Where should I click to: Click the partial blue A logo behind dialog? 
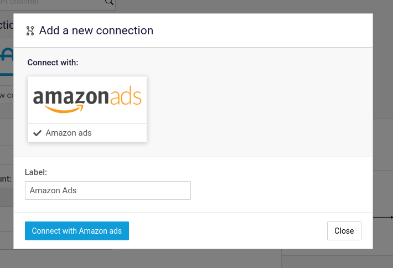coord(7,55)
